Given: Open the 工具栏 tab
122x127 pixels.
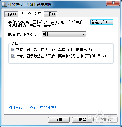Looking at the screenshot, I should coord(50,14).
